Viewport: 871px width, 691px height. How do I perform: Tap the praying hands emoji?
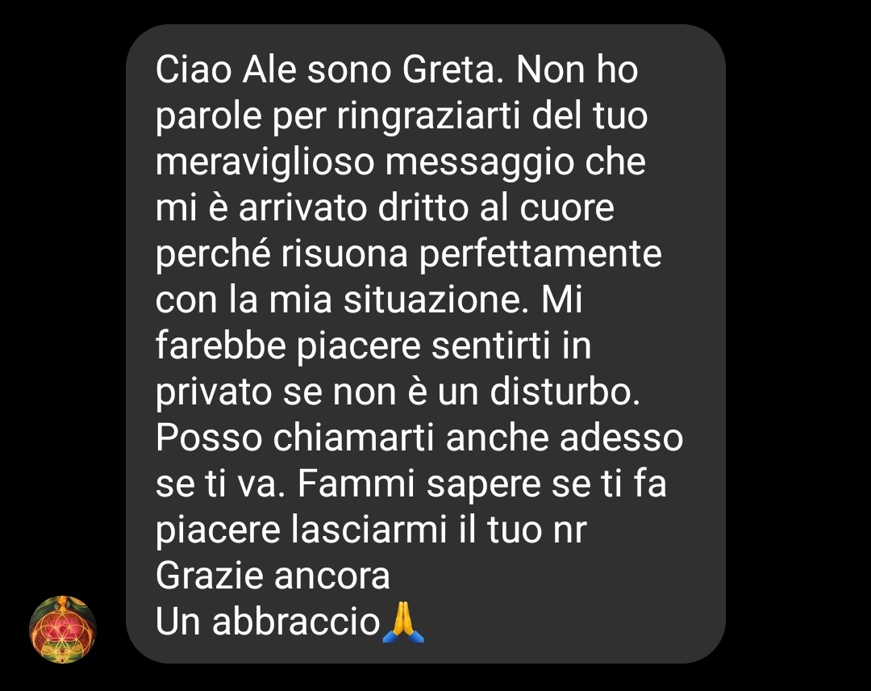(403, 622)
